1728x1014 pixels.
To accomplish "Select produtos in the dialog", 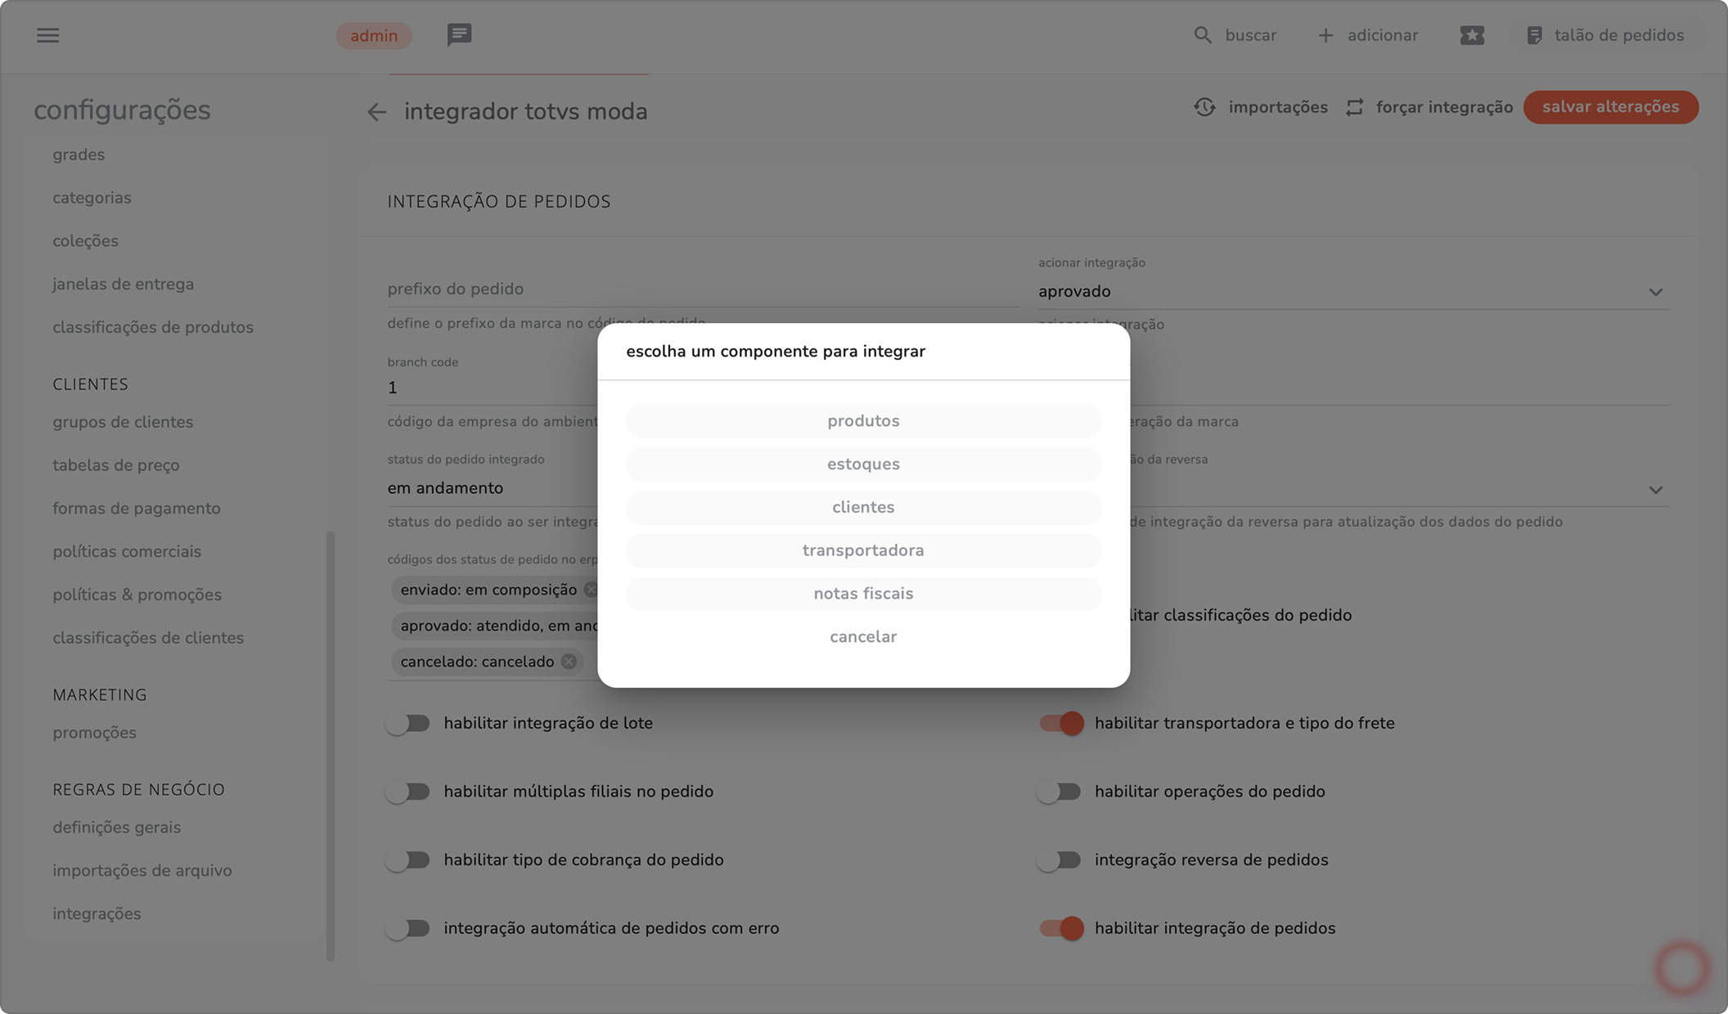I will pos(863,421).
